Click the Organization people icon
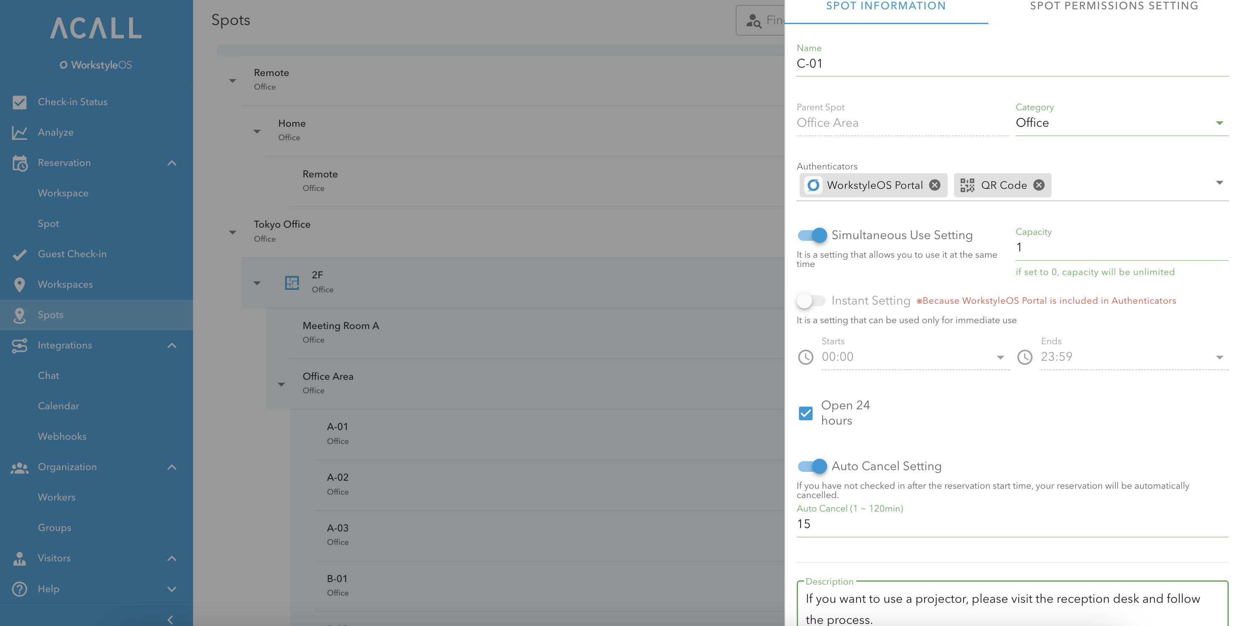Screen dimensions: 1241x626 19,467
